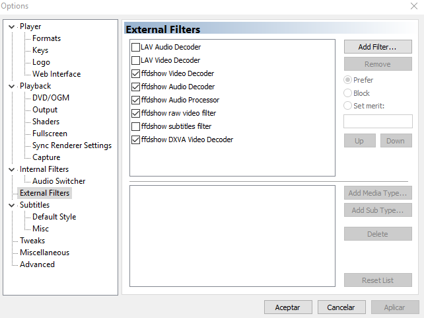Image resolution: width=424 pixels, height=318 pixels.
Task: Open the Advanced options page
Action: (x=37, y=264)
